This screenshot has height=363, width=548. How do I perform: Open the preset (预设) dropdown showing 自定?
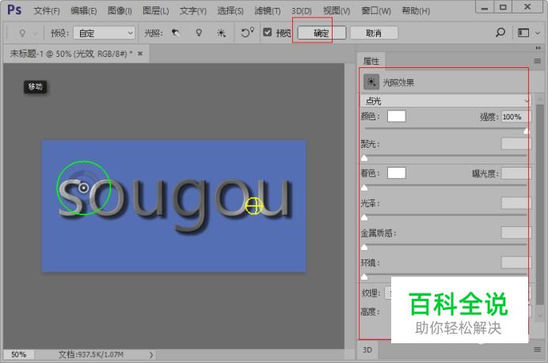(105, 33)
